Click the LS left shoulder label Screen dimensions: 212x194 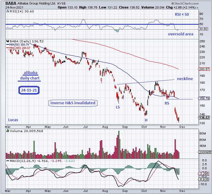point(118,107)
